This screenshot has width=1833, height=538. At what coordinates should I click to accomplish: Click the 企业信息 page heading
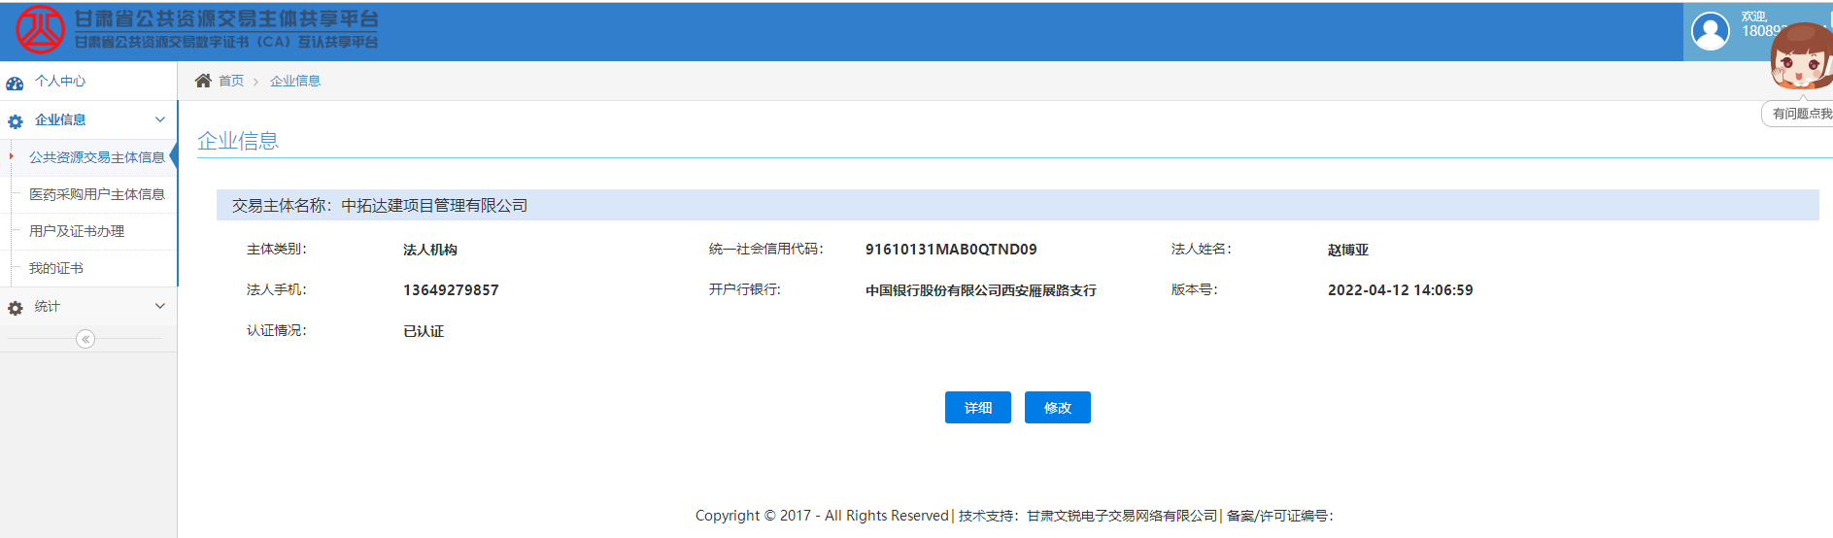click(238, 141)
